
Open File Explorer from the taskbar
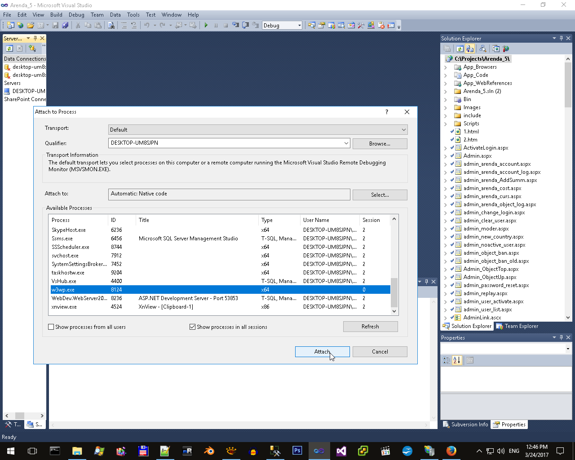point(77,451)
